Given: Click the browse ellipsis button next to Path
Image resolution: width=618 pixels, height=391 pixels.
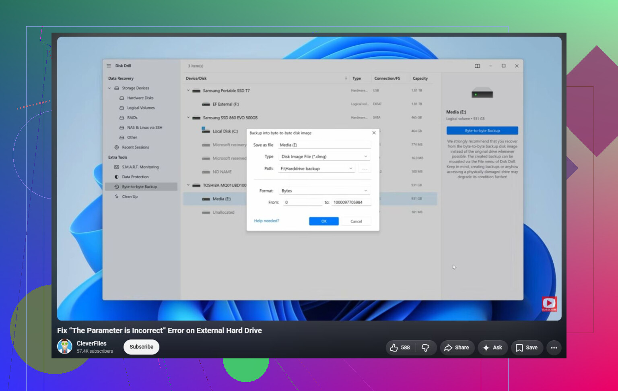Looking at the screenshot, I should tap(365, 169).
